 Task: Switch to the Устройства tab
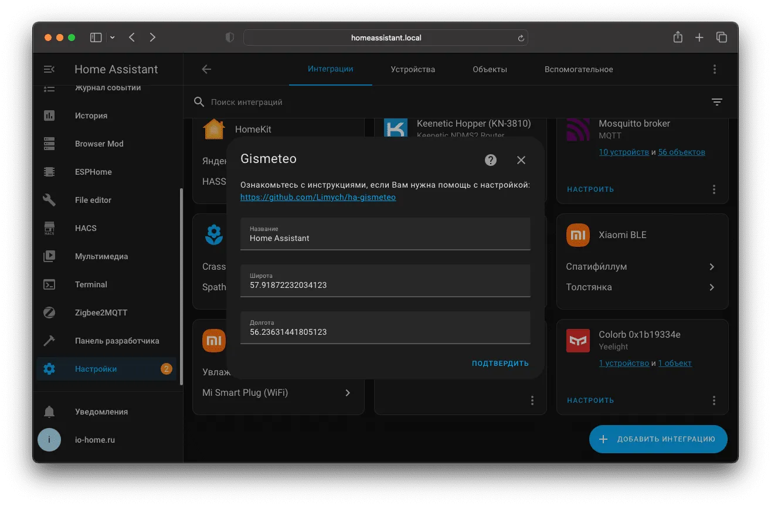point(413,69)
